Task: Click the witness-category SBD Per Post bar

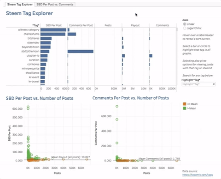Action: (x=53, y=30)
